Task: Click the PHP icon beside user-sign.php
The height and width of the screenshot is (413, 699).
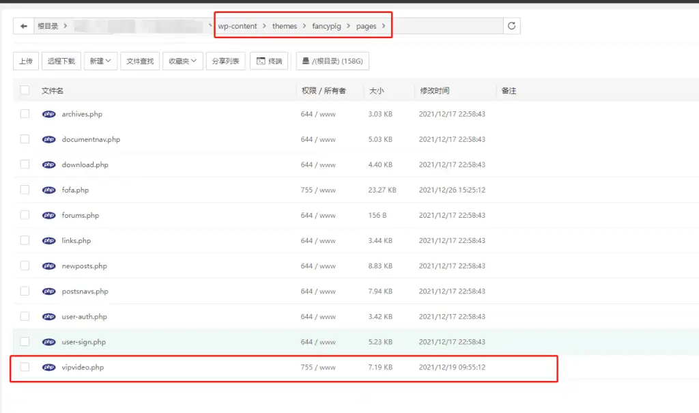Action: 48,341
